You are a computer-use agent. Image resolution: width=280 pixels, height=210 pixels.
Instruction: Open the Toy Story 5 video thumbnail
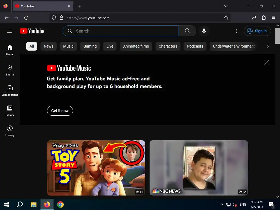tap(96, 168)
